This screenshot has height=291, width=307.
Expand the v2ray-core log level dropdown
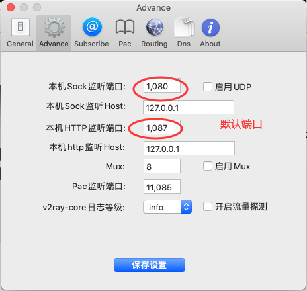click(x=167, y=207)
